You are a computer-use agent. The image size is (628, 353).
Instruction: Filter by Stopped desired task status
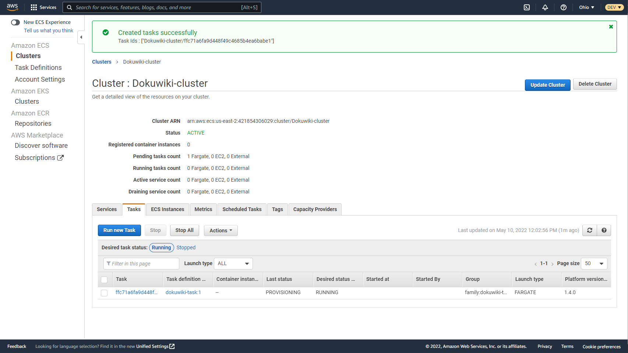click(186, 247)
